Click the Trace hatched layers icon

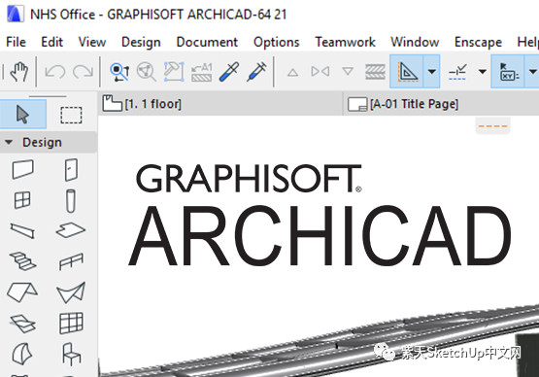click(x=375, y=72)
